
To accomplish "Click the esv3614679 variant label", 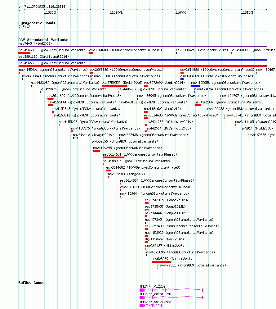I will click(x=84, y=96).
